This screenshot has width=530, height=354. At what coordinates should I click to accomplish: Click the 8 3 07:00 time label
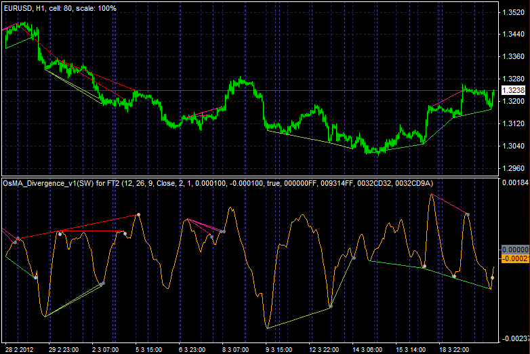coord(235,350)
